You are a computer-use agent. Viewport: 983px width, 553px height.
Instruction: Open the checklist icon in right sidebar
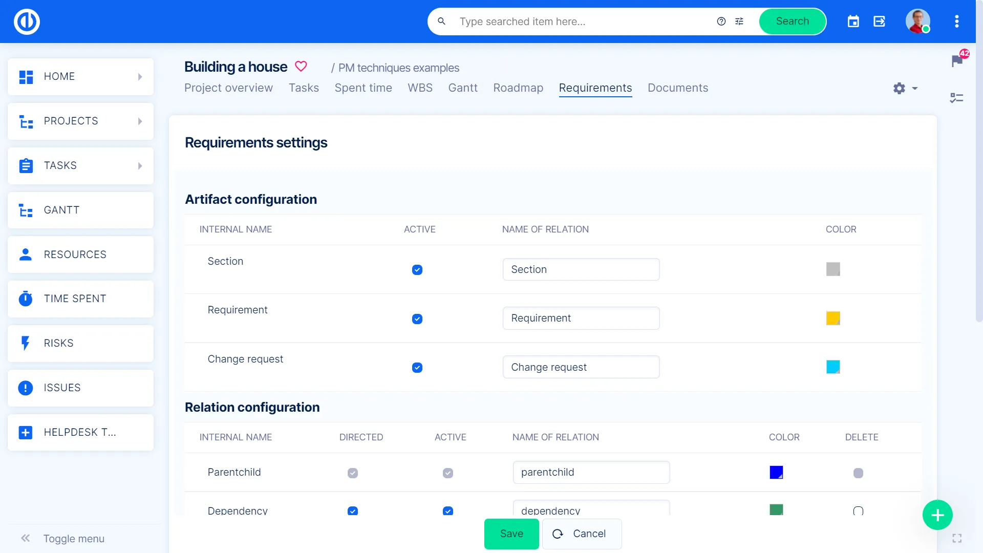pos(956,98)
